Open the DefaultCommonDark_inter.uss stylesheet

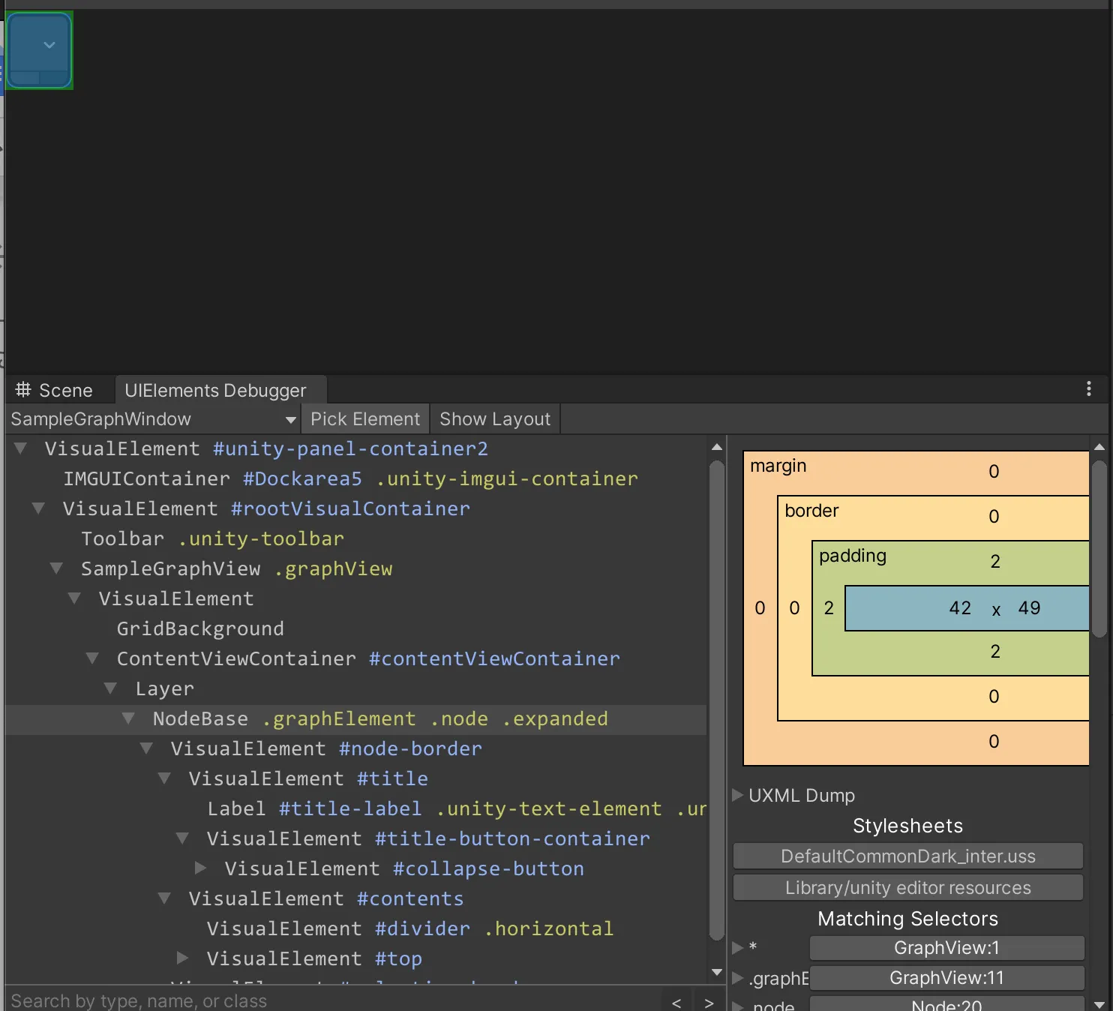[907, 856]
